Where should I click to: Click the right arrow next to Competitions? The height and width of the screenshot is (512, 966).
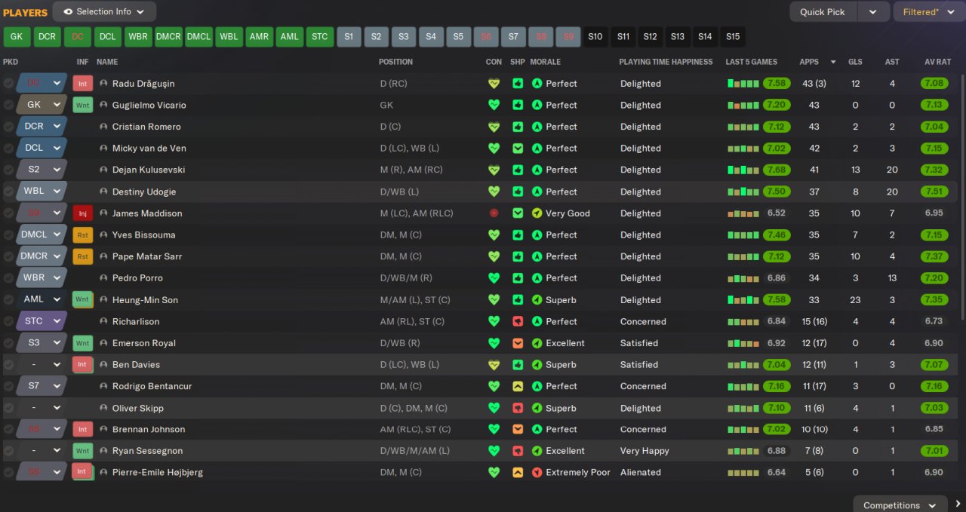point(958,504)
